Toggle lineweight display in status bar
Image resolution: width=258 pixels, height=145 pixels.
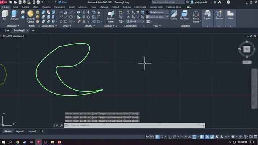pos(202,137)
